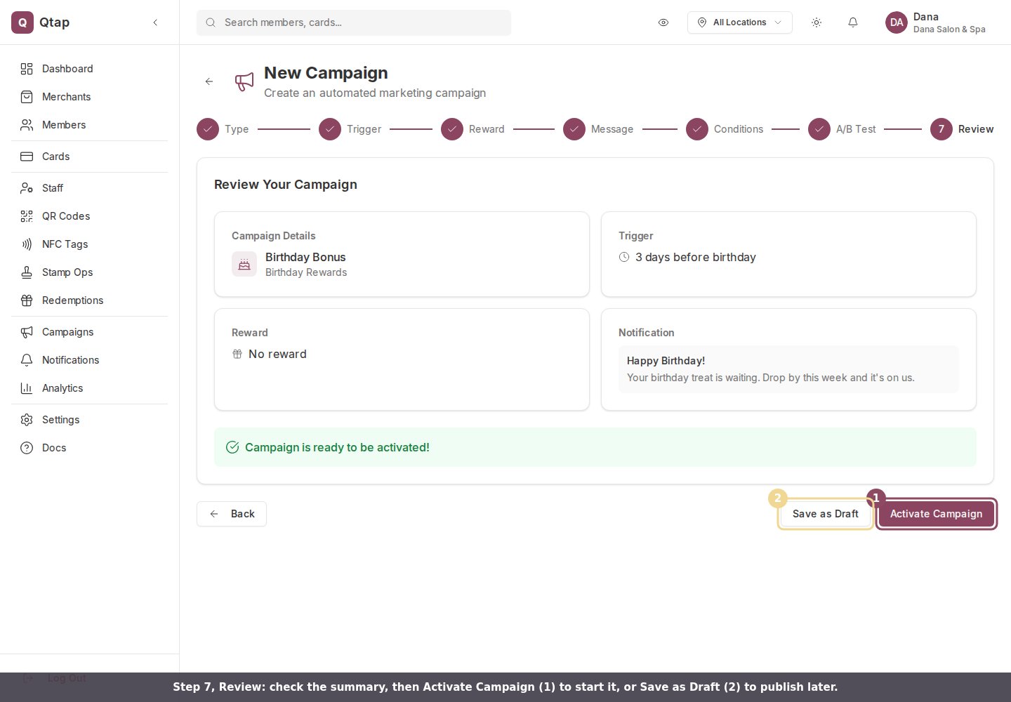Click the Analytics bar chart icon
Image resolution: width=1011 pixels, height=702 pixels.
click(27, 388)
